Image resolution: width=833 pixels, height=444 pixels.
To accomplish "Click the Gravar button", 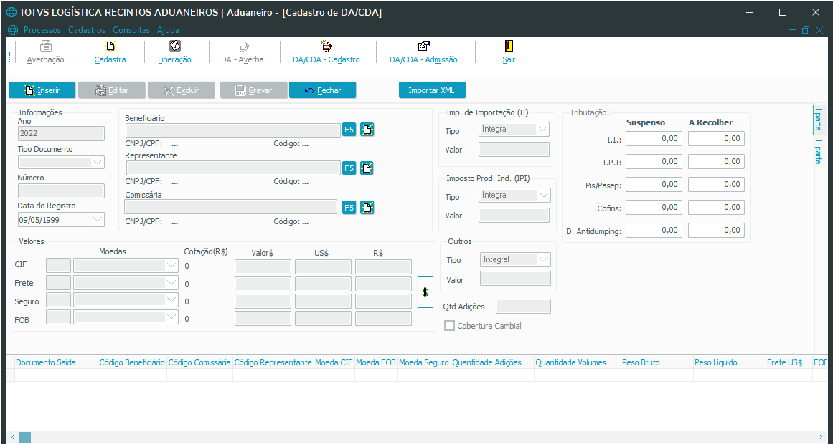I will point(253,90).
